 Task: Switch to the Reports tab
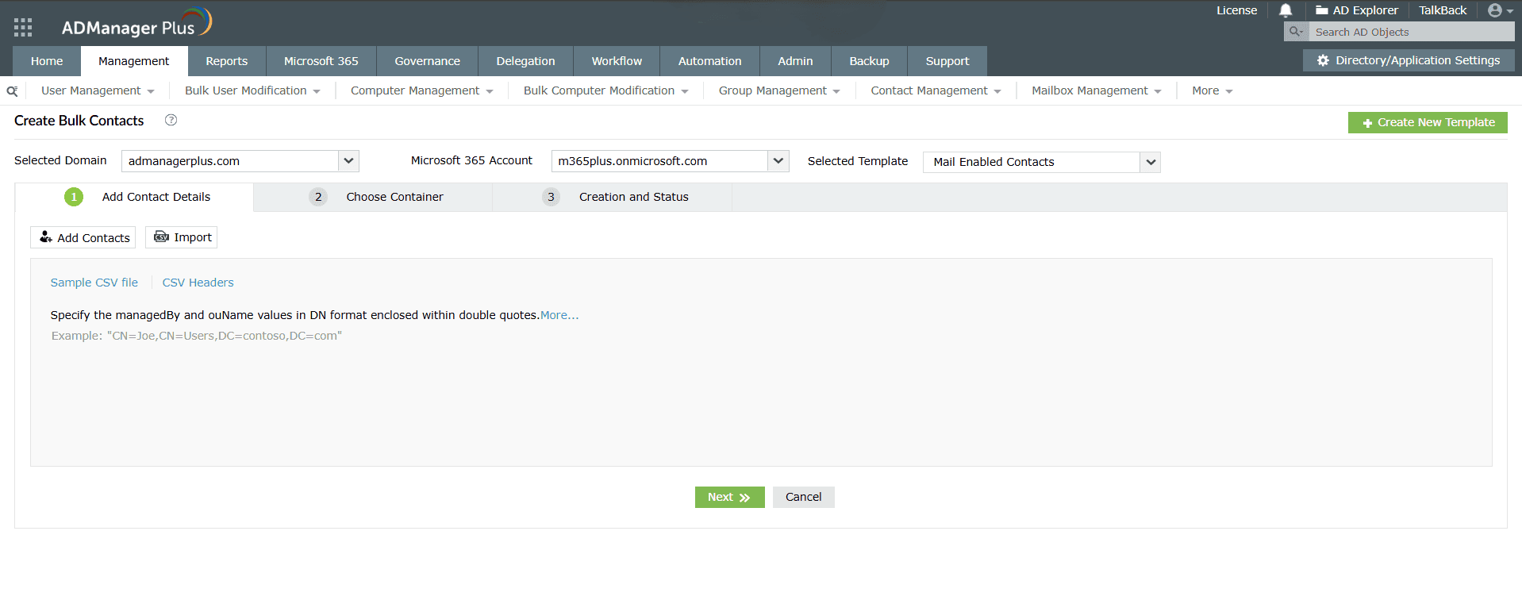[x=227, y=61]
